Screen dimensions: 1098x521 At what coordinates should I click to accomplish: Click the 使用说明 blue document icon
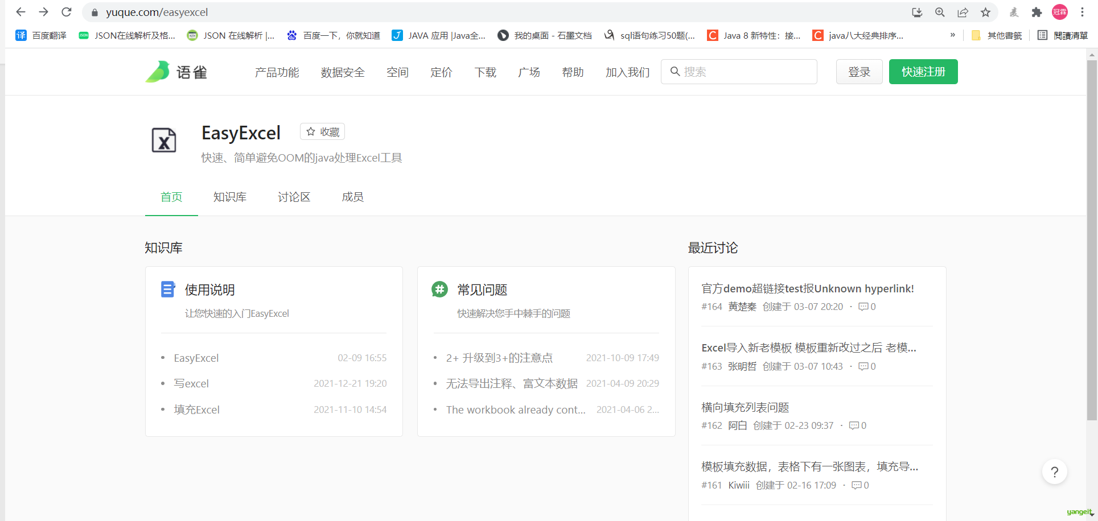[x=168, y=290]
